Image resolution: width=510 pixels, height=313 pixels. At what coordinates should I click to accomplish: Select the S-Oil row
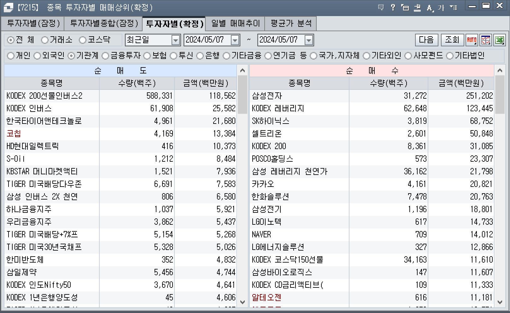click(120, 159)
